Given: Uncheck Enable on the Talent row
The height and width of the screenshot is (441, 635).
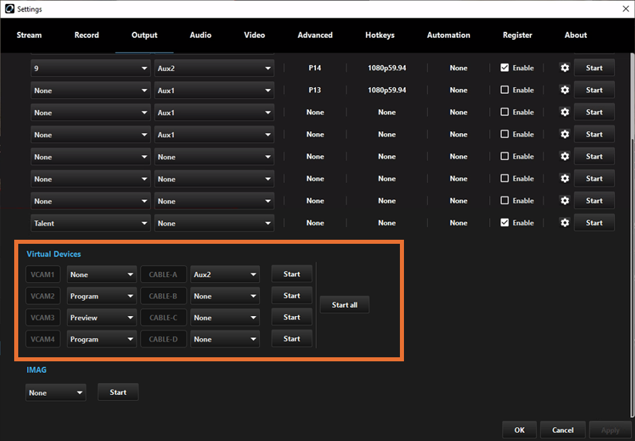Looking at the screenshot, I should pyautogui.click(x=505, y=223).
